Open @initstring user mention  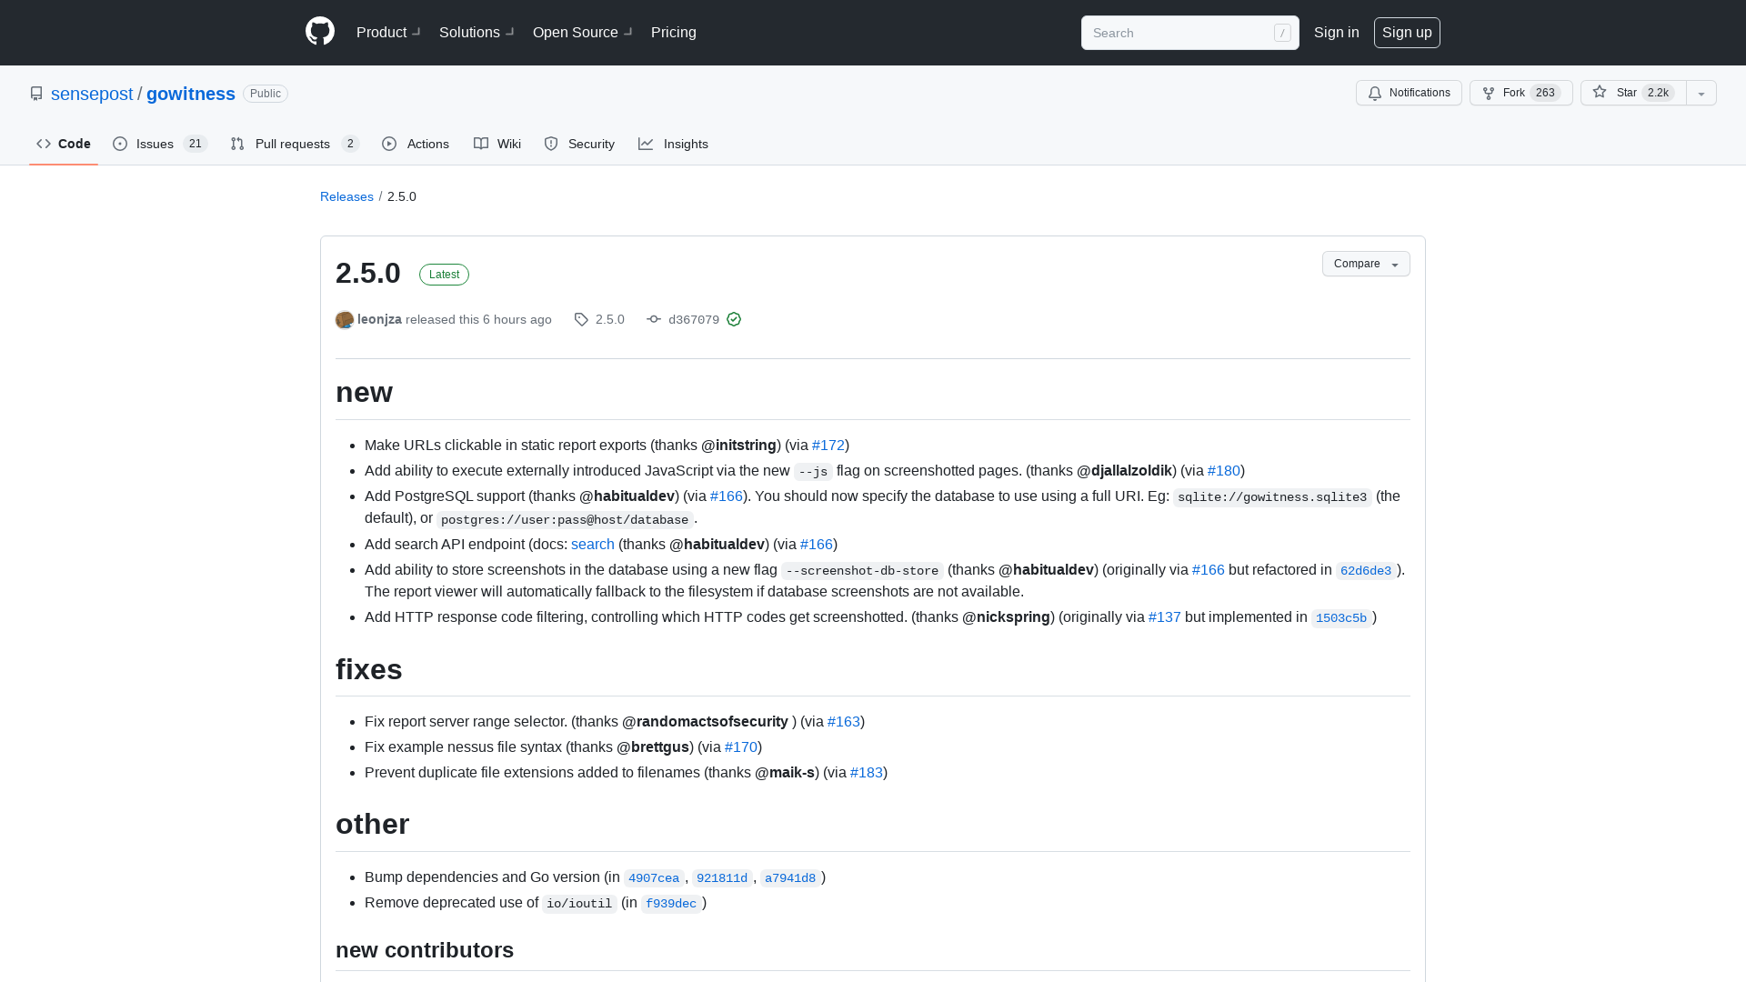pos(738,445)
